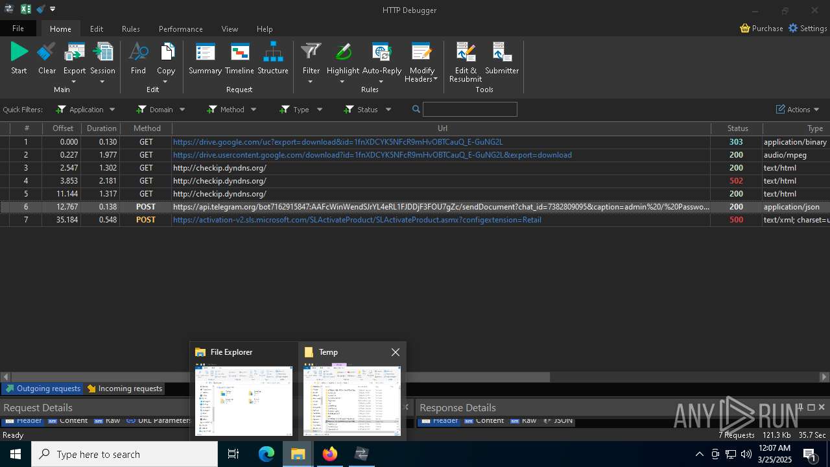Open the Find tool
Image resolution: width=830 pixels, height=467 pixels.
[138, 52]
